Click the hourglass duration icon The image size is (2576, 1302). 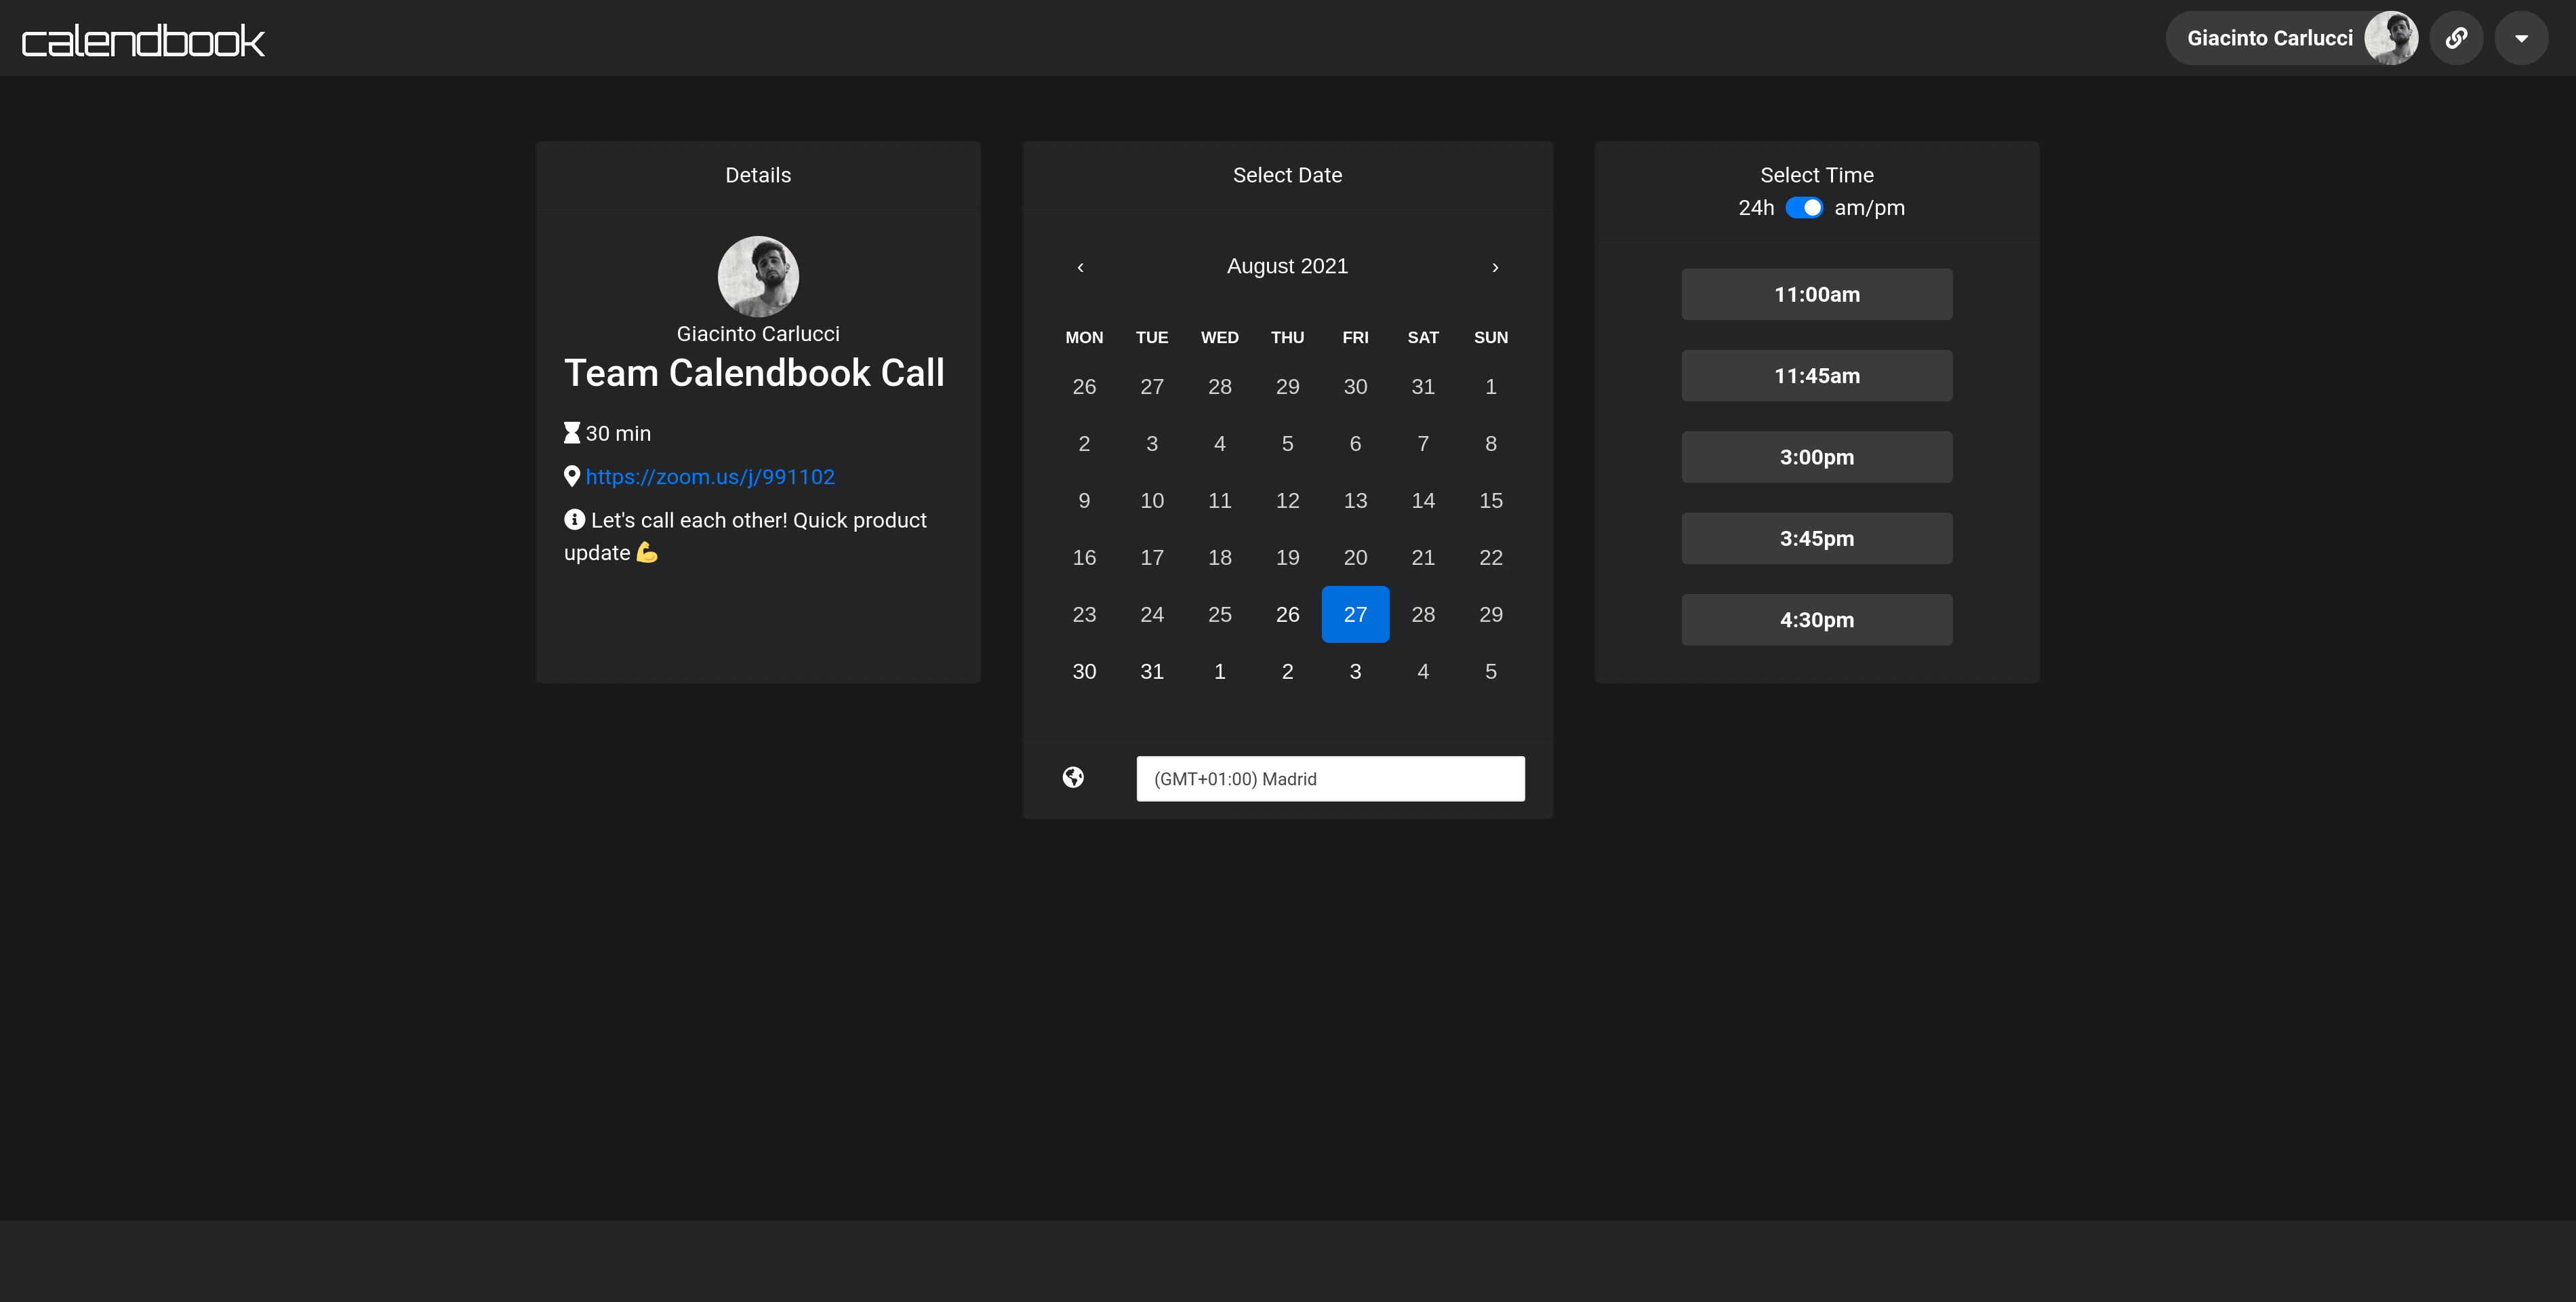pyautogui.click(x=572, y=433)
